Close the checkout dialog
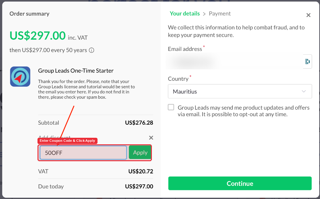Viewport: 320px width, 199px height. 308,15
